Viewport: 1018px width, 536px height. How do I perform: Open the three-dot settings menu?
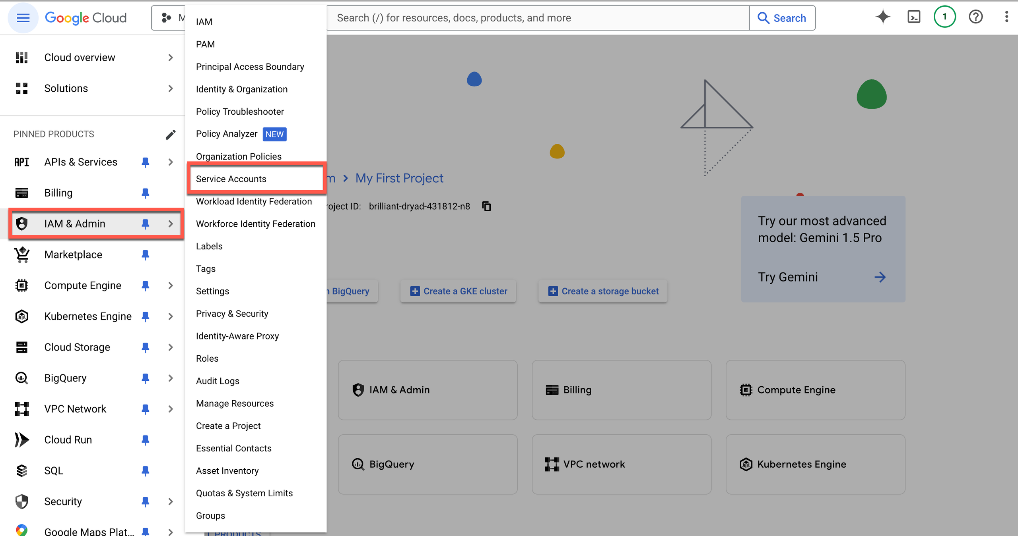(x=1006, y=17)
